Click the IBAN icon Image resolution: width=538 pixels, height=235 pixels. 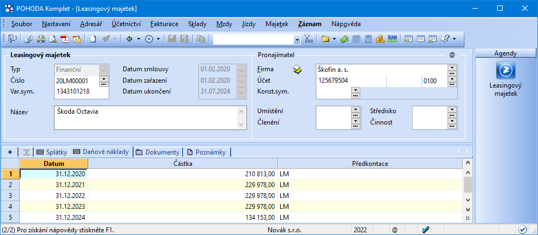coord(392,39)
